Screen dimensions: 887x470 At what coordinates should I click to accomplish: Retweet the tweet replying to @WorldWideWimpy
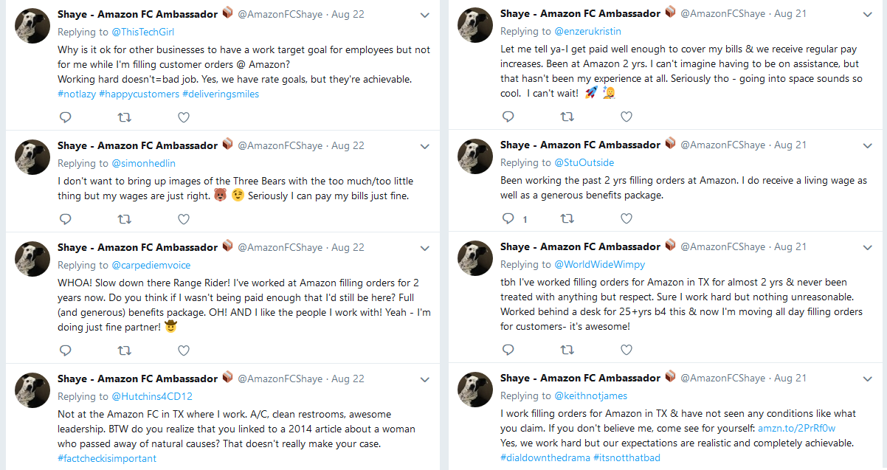point(567,349)
